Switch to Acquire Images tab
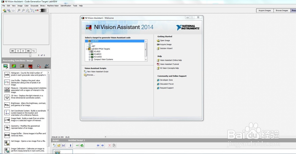 [x=264, y=11]
